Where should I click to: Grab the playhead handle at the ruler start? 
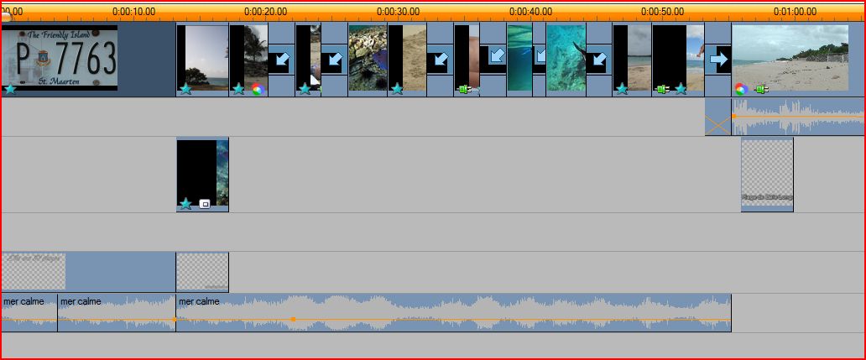coord(5,17)
